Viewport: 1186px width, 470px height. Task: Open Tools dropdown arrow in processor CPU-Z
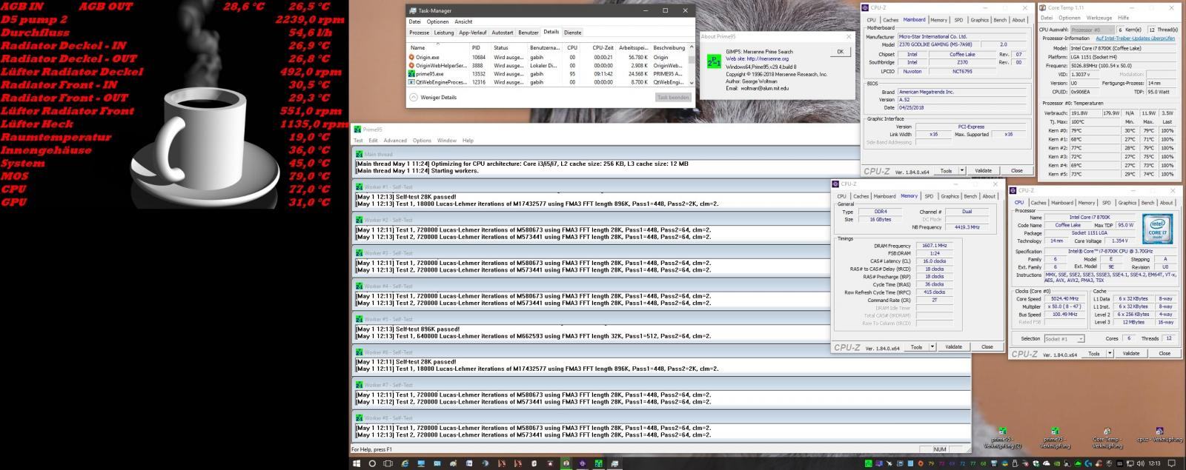pyautogui.click(x=1110, y=353)
